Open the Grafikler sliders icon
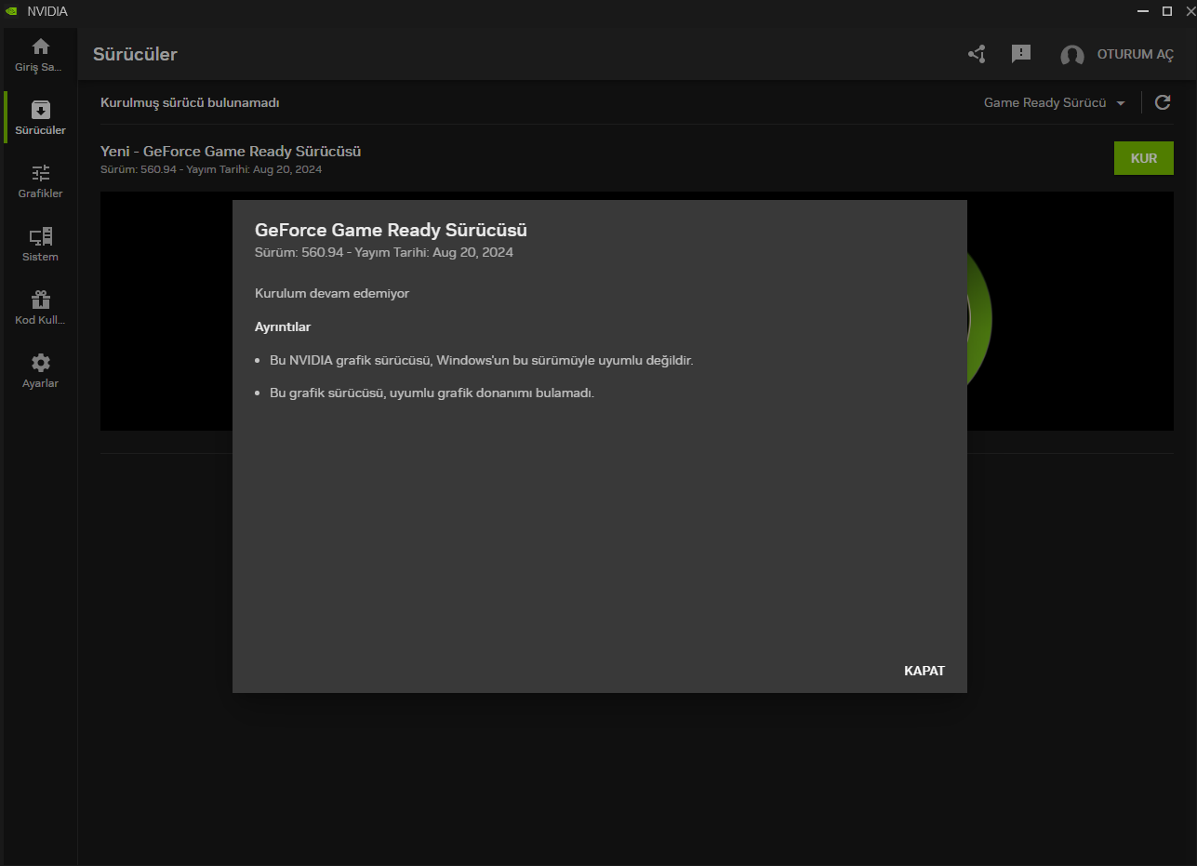 click(40, 173)
